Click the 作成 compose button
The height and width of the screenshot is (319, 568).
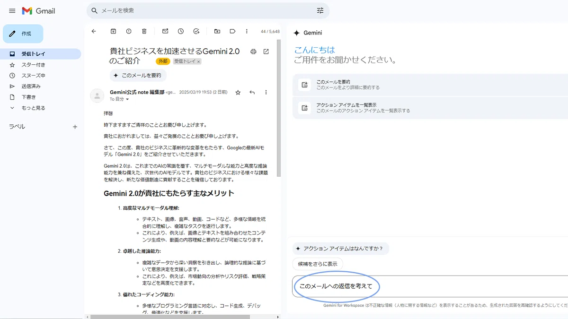pos(23,34)
